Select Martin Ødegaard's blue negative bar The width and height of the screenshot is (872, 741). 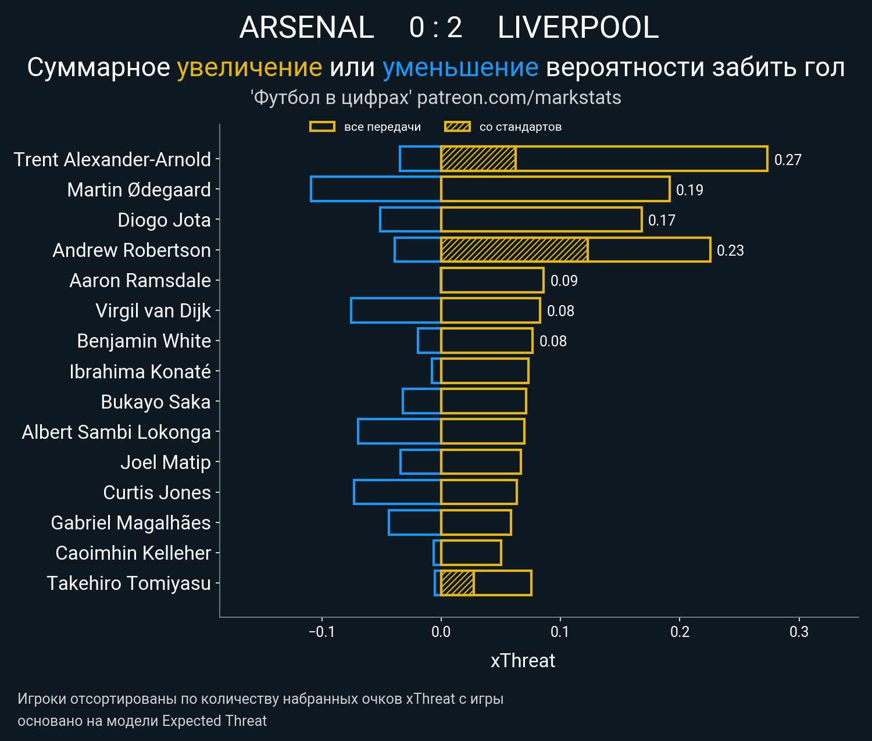(376, 189)
